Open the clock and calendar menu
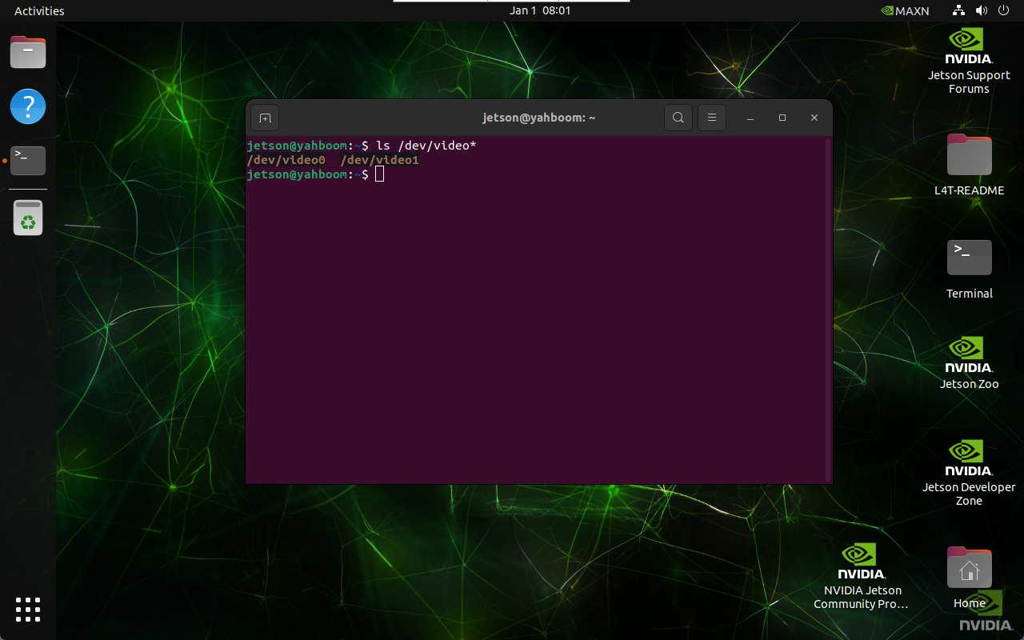The height and width of the screenshot is (640, 1024). click(540, 10)
